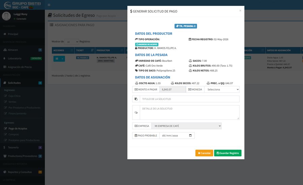303x185 pixels.
Task: Open Tesorería in the sidebar
Action: (x=23, y=147)
